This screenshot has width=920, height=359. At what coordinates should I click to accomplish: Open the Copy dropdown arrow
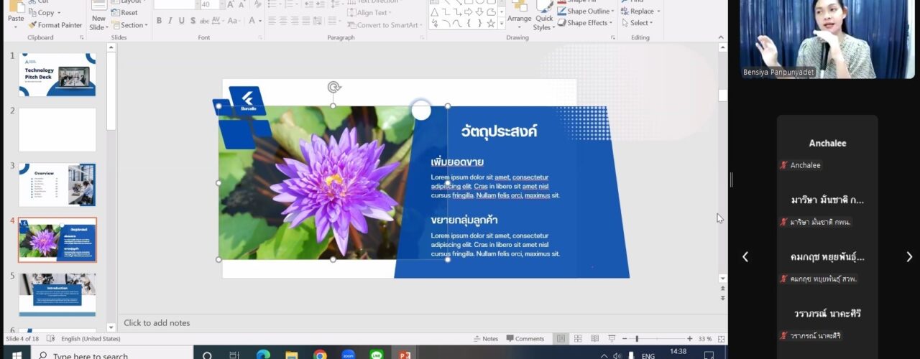pos(60,13)
